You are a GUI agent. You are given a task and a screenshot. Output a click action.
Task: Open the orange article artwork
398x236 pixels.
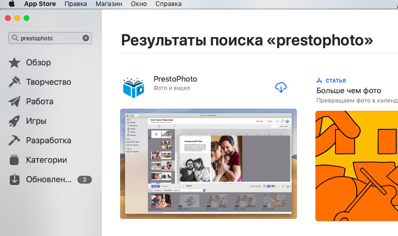[x=357, y=166]
